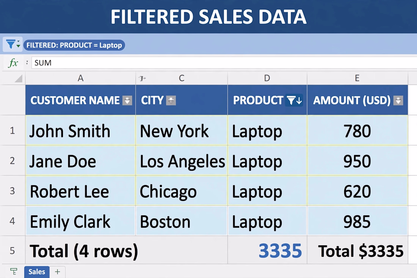
Task: Click the 'Boston' city cell
Action: pyautogui.click(x=182, y=221)
